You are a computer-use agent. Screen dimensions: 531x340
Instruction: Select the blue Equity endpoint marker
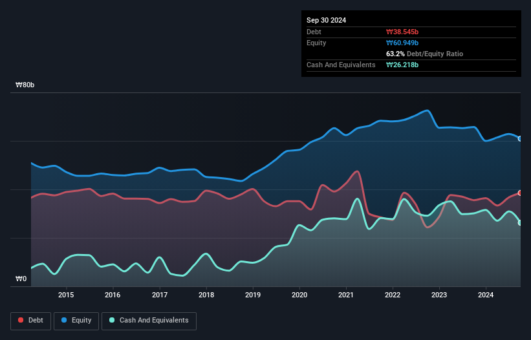(520, 139)
